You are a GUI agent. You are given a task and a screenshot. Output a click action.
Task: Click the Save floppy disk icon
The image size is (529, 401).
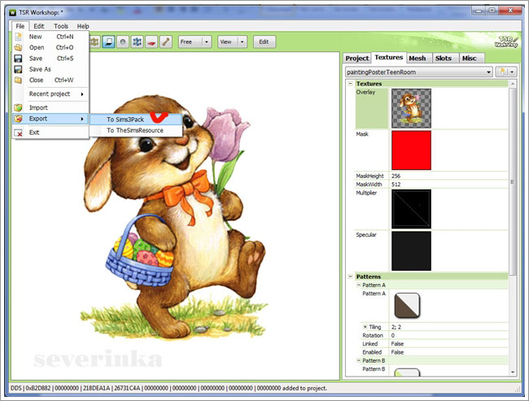click(x=18, y=59)
